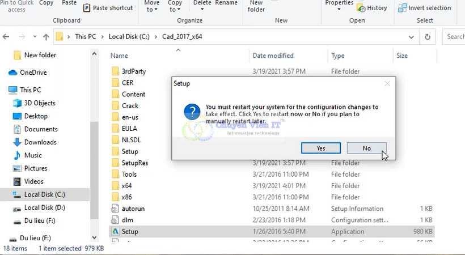Click No to restart later

click(x=366, y=148)
